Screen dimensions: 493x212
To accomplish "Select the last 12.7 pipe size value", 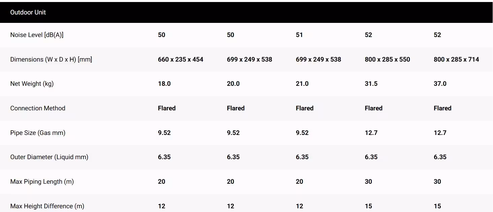I will [440, 133].
